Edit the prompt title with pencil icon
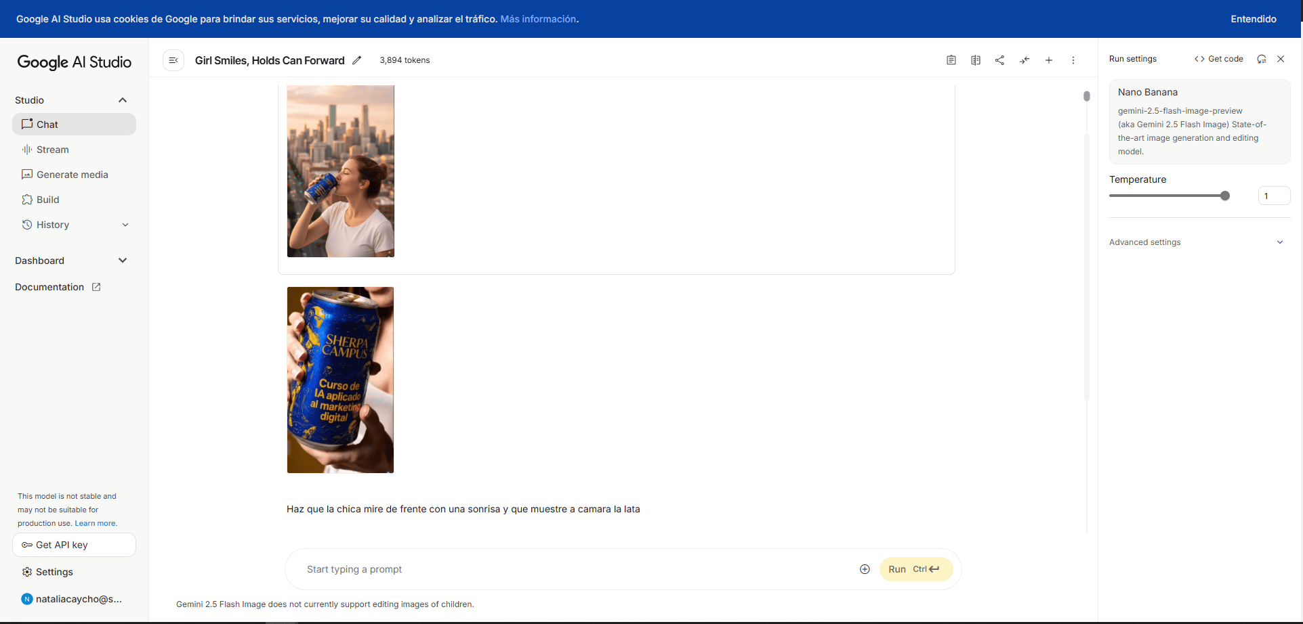1303x624 pixels. [357, 60]
